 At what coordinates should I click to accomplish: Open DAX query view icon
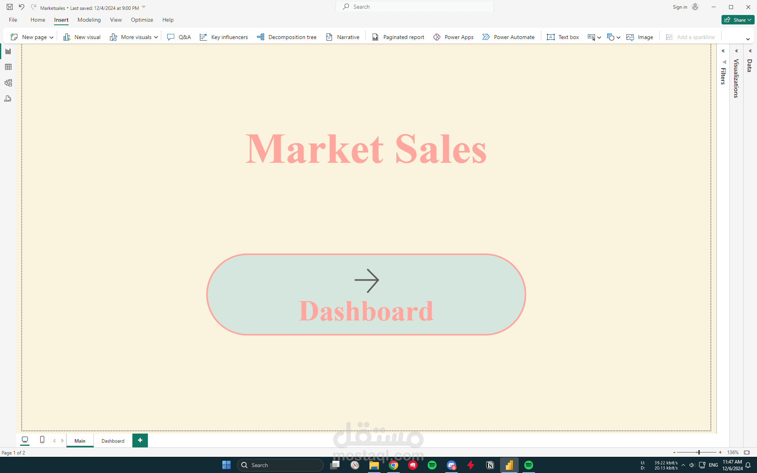pos(8,99)
